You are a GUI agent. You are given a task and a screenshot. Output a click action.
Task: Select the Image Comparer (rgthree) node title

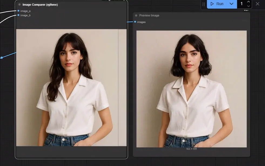point(40,5)
